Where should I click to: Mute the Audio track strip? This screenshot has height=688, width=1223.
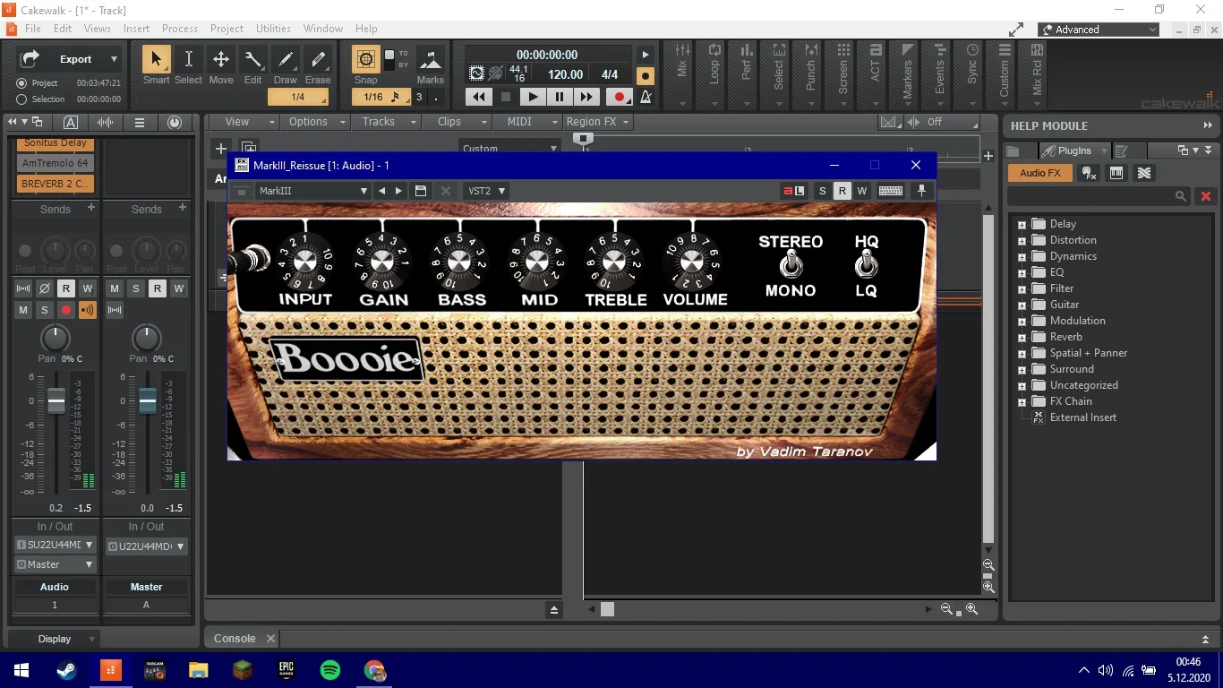point(24,310)
